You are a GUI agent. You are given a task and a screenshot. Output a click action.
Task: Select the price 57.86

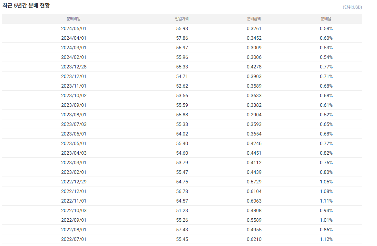click(182, 38)
